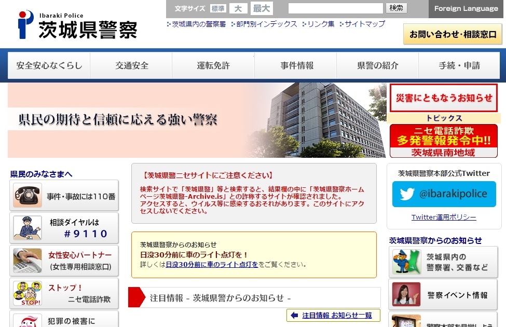
Task: Follow the 日没30分前に車のライト点灯を link
Action: [212, 264]
